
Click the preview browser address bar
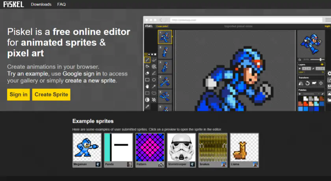pos(246,20)
